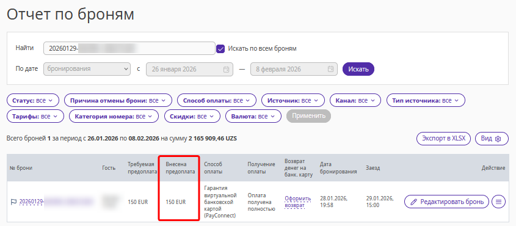Export the report with Экспорт в XLSX
This screenshot has height=226, width=516.
444,139
